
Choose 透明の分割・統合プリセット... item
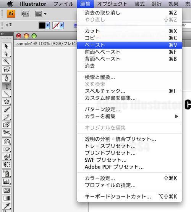pos(129,139)
